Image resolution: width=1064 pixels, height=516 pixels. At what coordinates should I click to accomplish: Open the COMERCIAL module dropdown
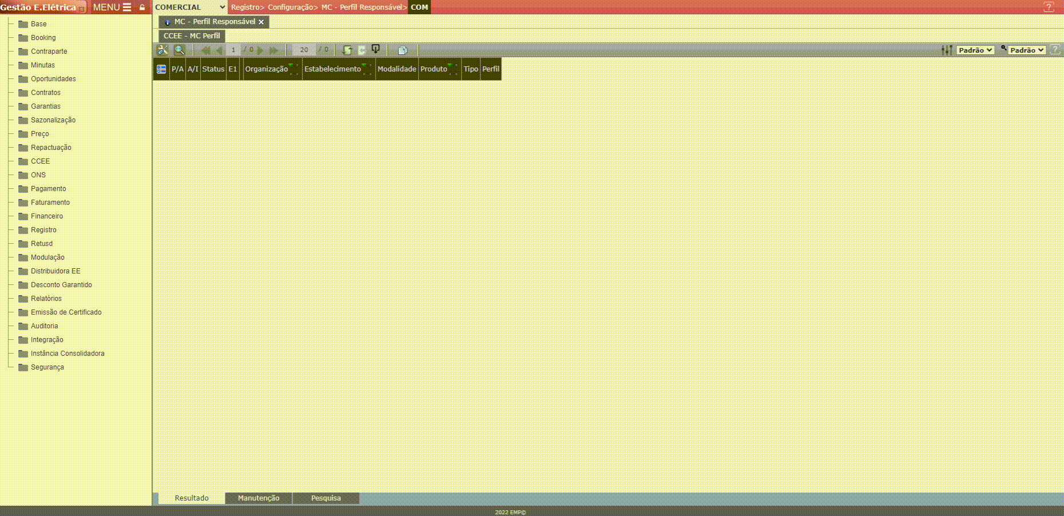click(x=190, y=7)
